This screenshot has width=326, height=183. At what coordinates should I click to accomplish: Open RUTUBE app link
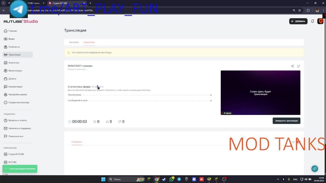coord(10,162)
